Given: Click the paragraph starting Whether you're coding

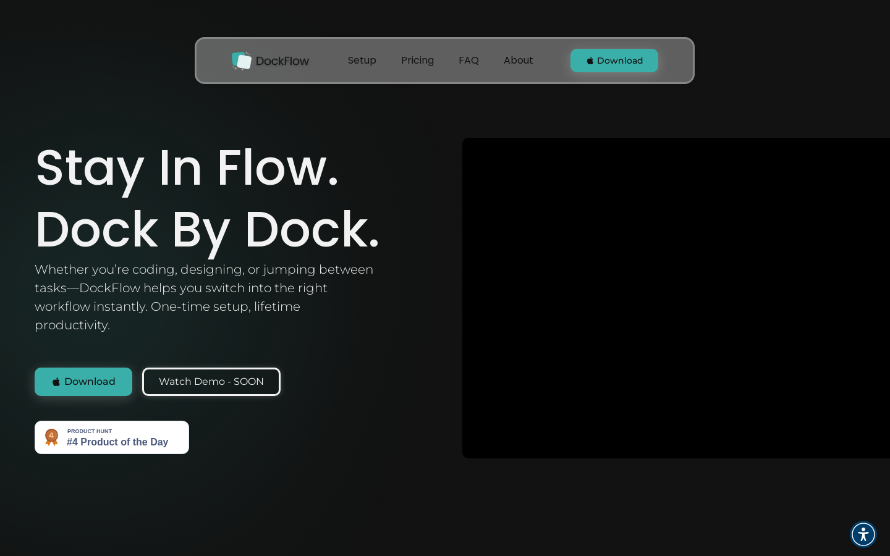Looking at the screenshot, I should click(x=204, y=297).
